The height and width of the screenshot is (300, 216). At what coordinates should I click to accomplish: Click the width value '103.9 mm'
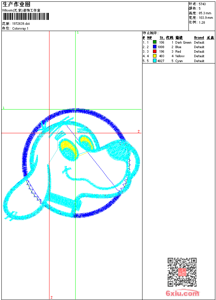(206, 18)
